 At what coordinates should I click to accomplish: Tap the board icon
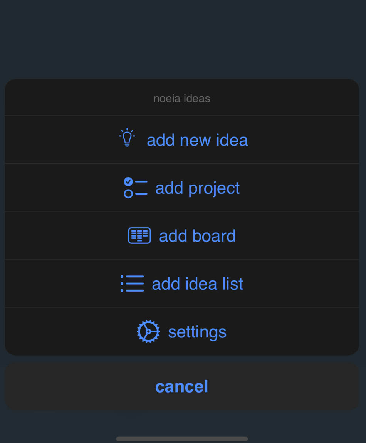pos(139,236)
